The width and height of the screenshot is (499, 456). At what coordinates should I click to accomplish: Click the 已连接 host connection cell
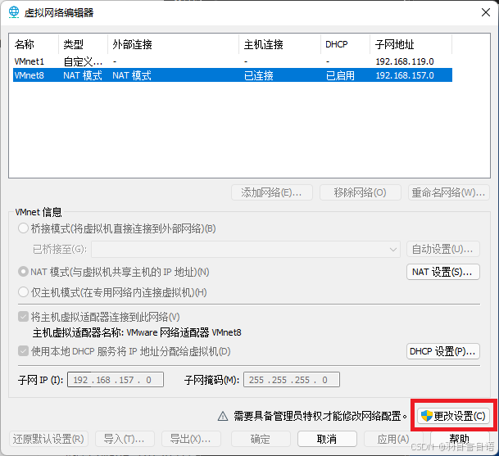tap(258, 75)
